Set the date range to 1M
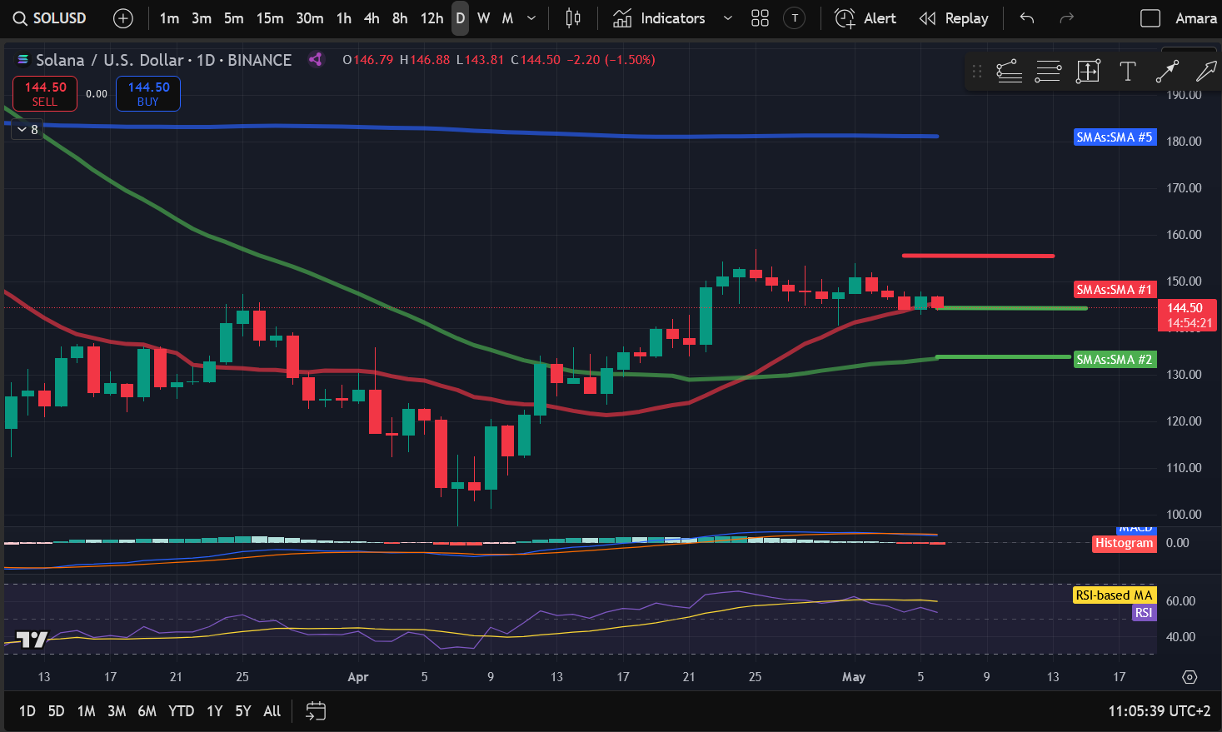 [x=86, y=711]
